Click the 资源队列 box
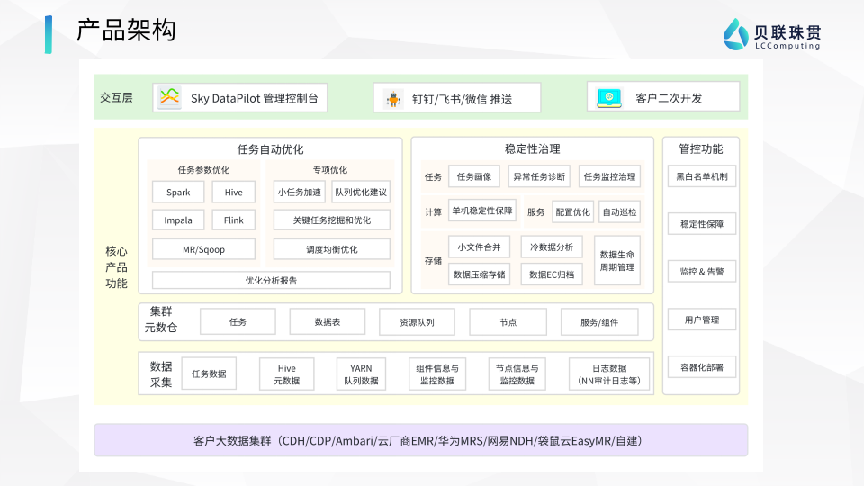The height and width of the screenshot is (486, 864). tap(417, 322)
